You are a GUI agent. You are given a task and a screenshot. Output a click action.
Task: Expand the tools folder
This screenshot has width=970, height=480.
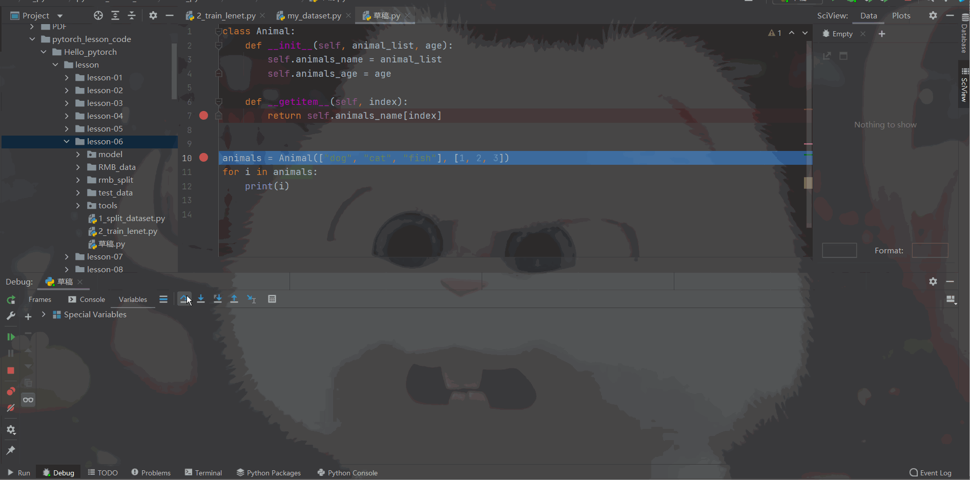point(78,205)
